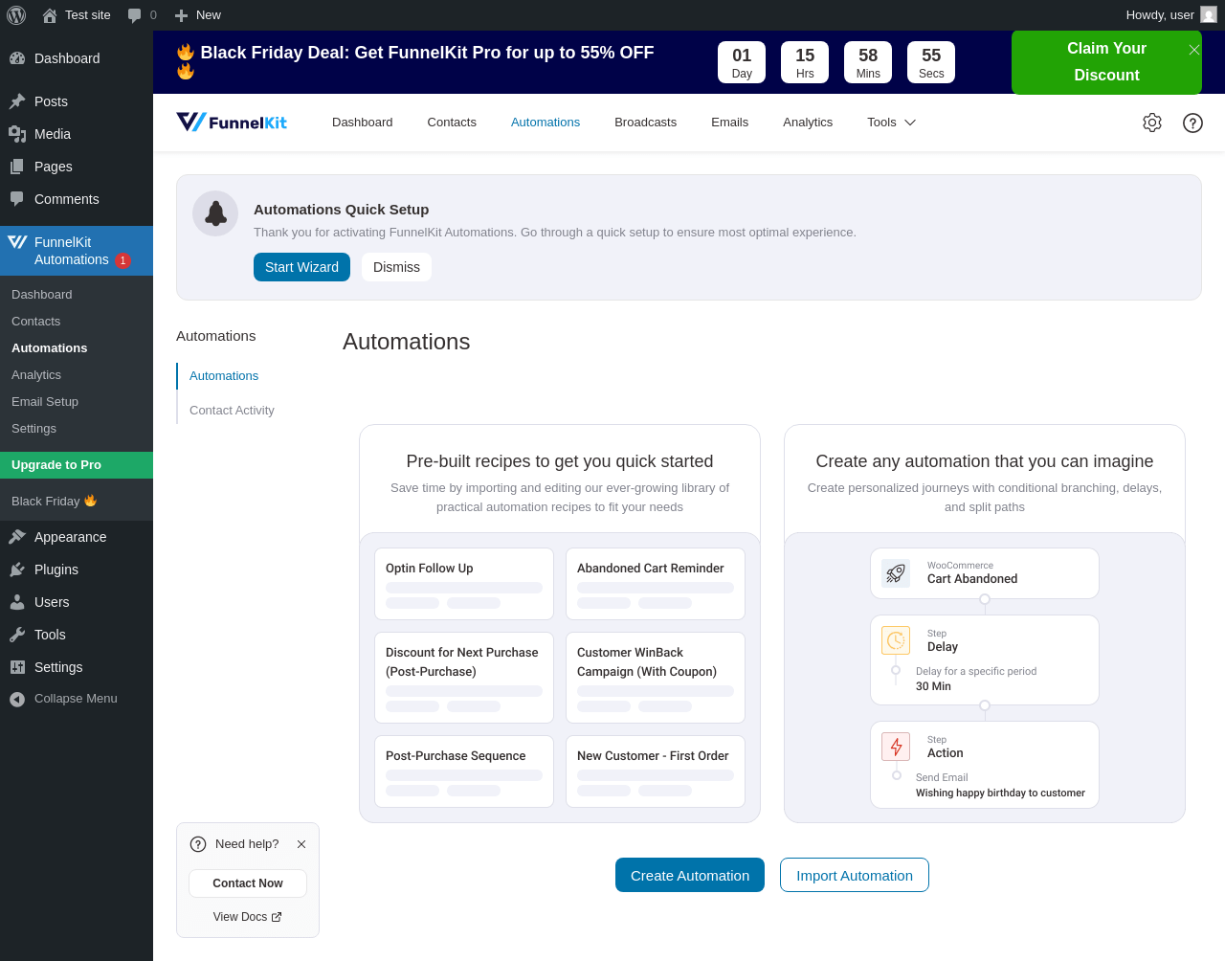Open Contacts in FunnelKit sidebar submenu
The image size is (1225, 961).
point(77,322)
